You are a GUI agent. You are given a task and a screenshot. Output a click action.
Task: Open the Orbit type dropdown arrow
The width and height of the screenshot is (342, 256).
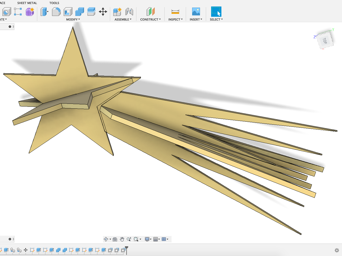point(110,240)
